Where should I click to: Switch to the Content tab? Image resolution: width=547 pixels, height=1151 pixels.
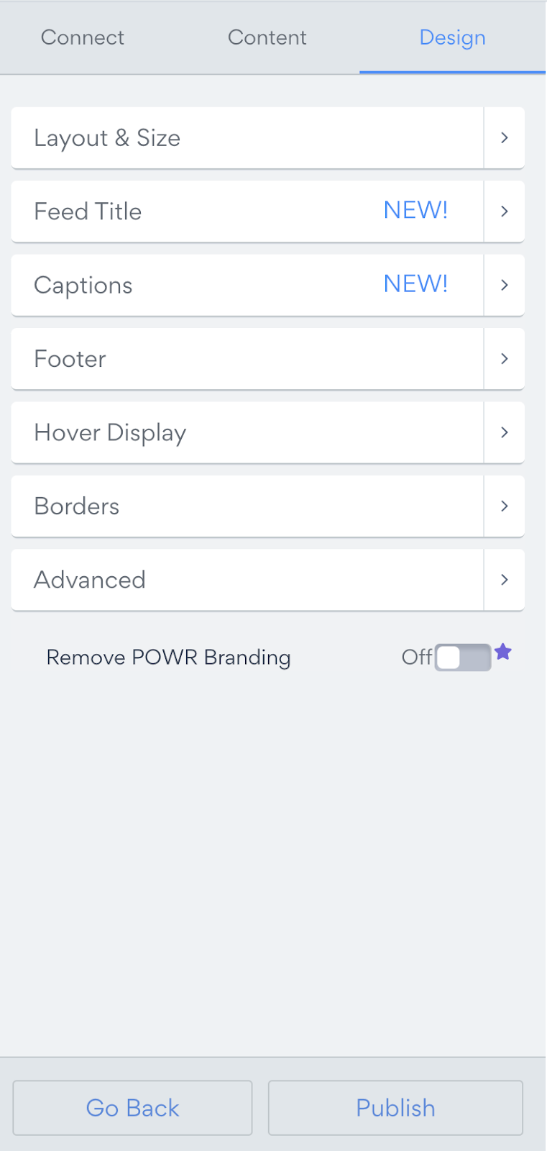pos(267,37)
